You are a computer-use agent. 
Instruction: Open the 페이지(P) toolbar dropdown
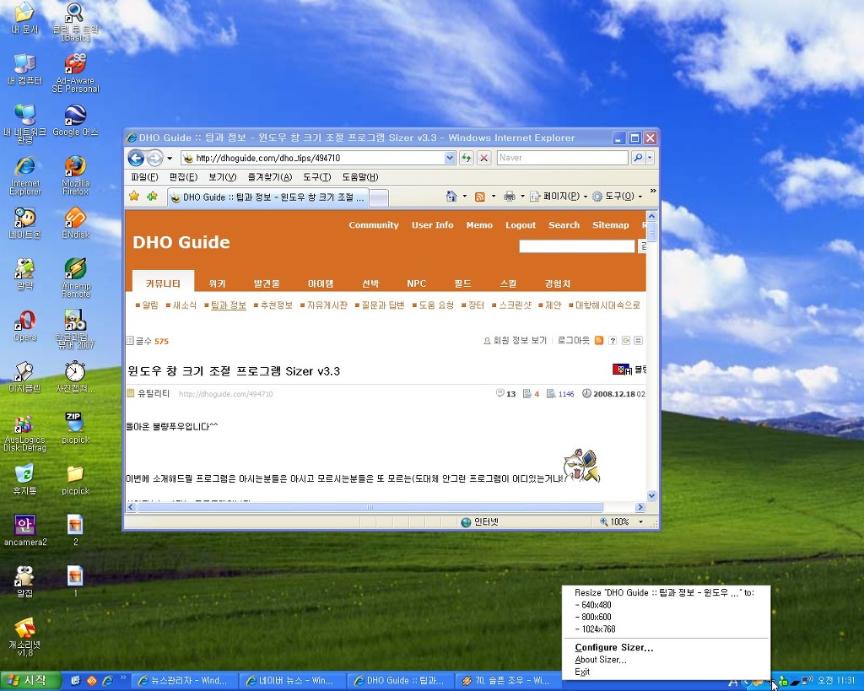[558, 197]
